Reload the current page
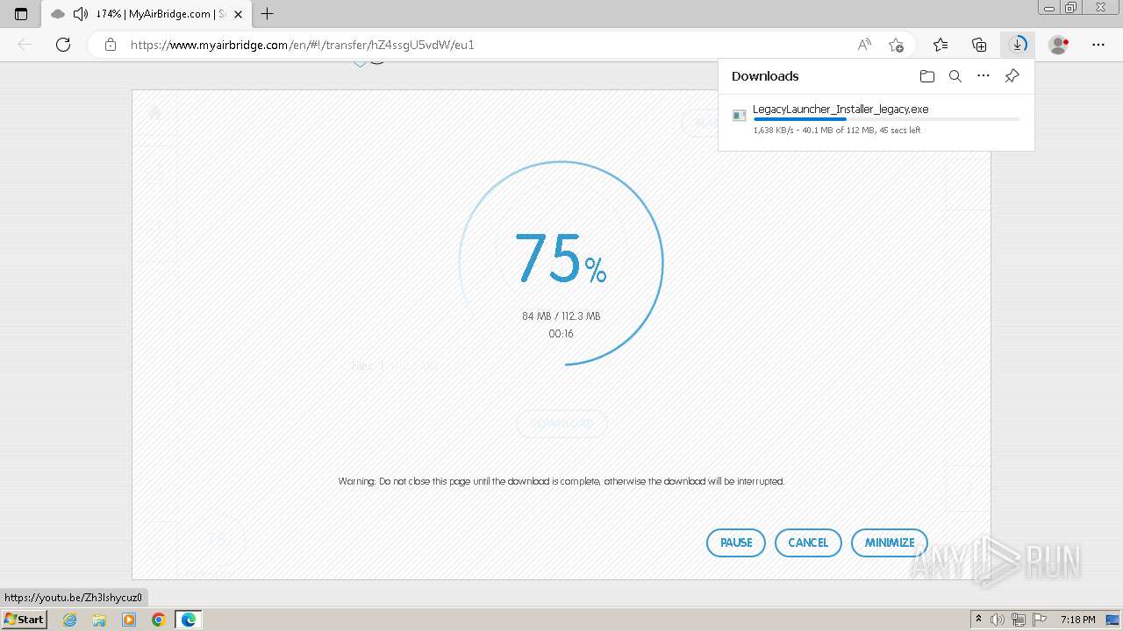1123x631 pixels. click(x=63, y=45)
